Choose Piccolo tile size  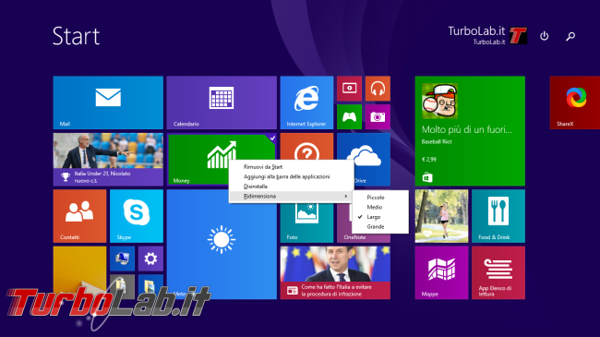[x=380, y=198]
